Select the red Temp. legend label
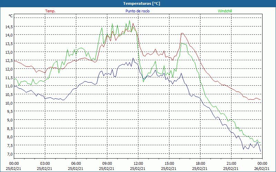276x172 pixels. [x=50, y=11]
